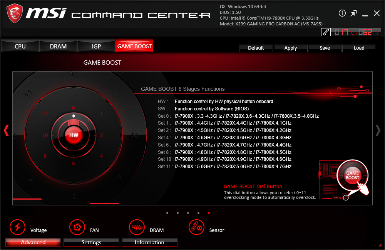Image resolution: width=385 pixels, height=250 pixels.
Task: Click the Default button
Action: click(256, 48)
